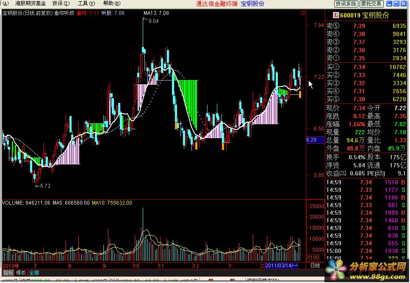410x283 pixels.
Task: Click the 买④ 7.31 bid row
Action: [366, 91]
